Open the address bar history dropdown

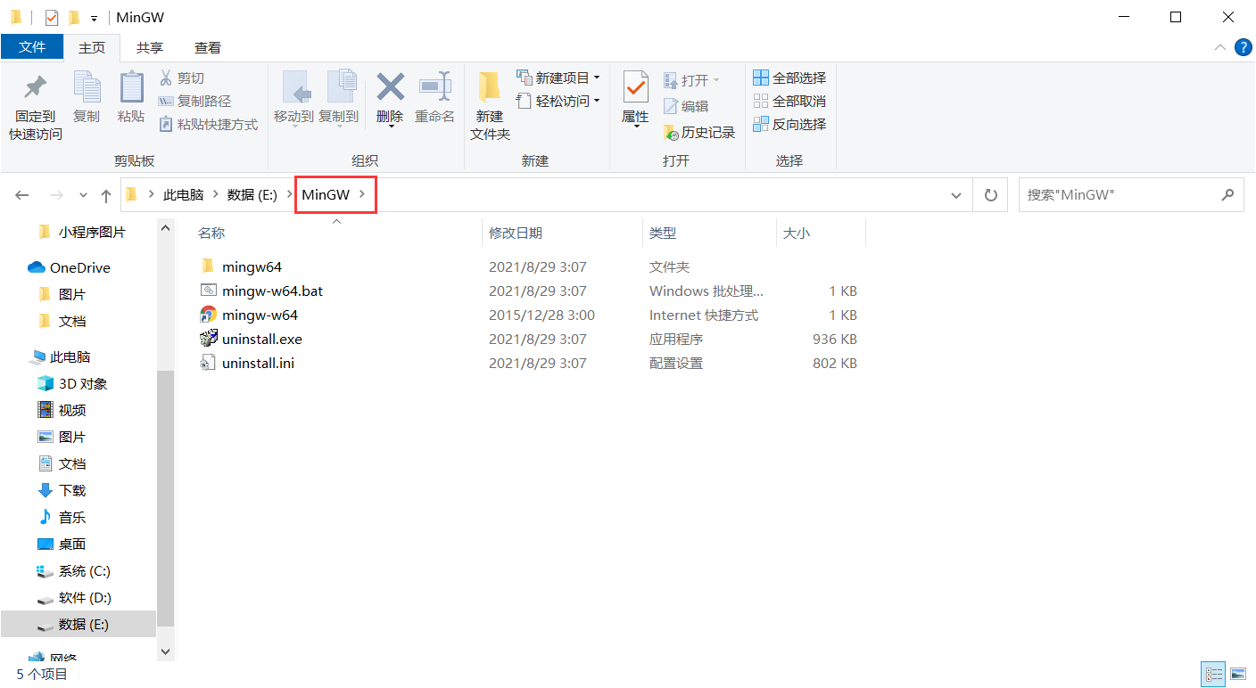[956, 195]
